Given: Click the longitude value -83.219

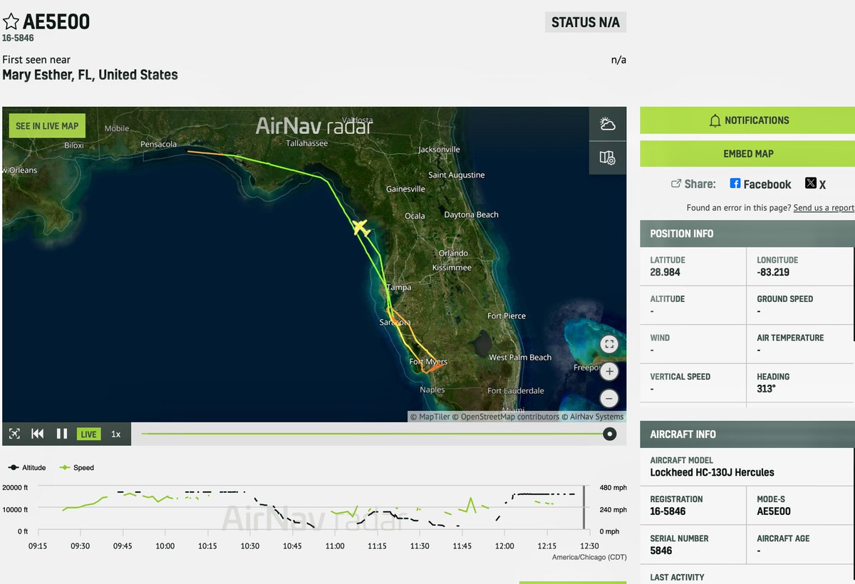Looking at the screenshot, I should (773, 272).
